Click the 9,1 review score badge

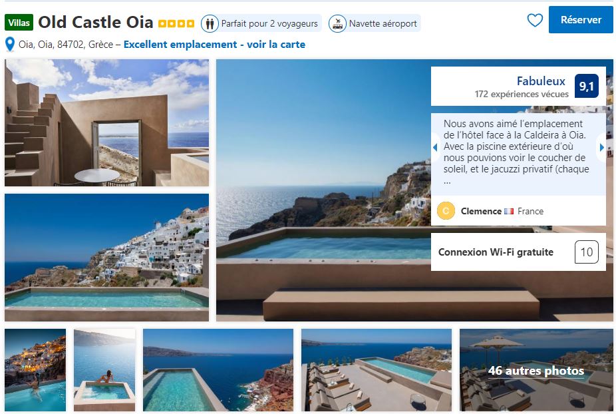pos(587,87)
